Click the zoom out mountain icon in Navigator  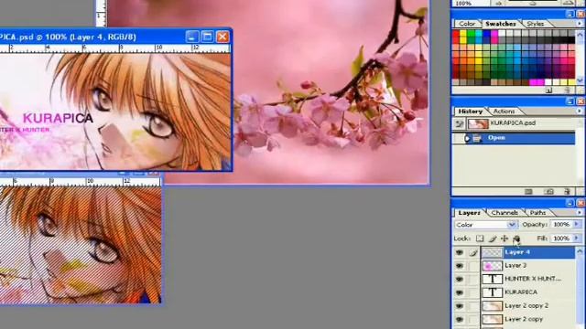coord(498,3)
